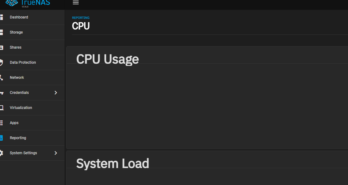Click the Network sidebar icon
Screen dimensions: 348x185
pos(1,77)
